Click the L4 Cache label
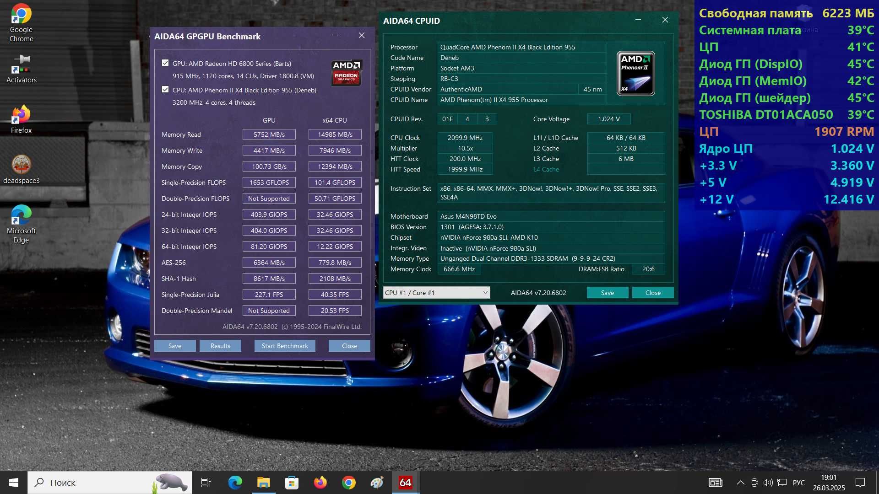This screenshot has width=879, height=494. tap(546, 169)
